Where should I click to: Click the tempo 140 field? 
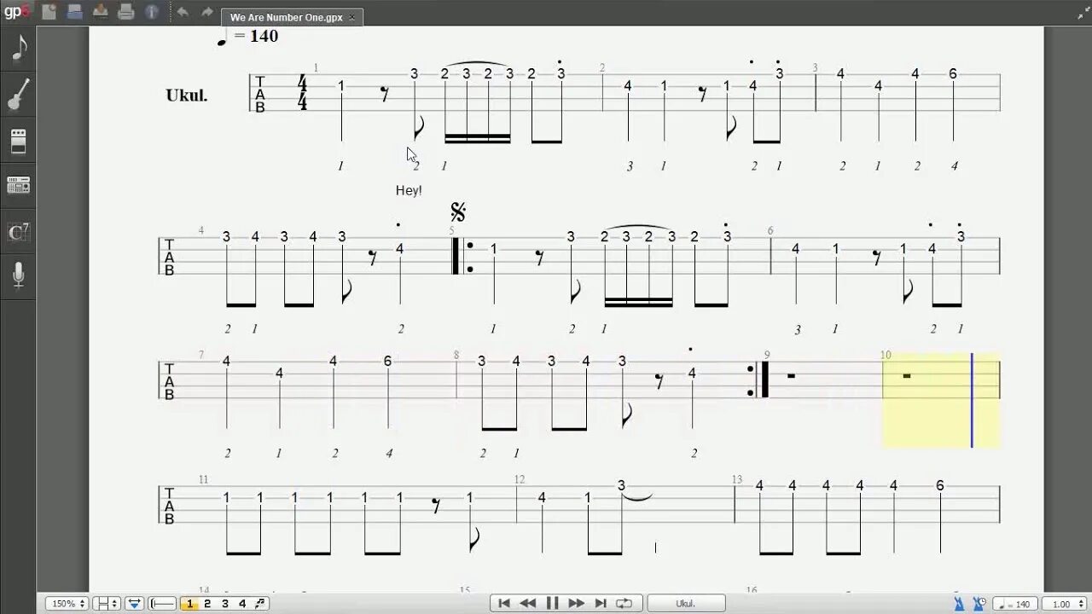pyautogui.click(x=1015, y=604)
